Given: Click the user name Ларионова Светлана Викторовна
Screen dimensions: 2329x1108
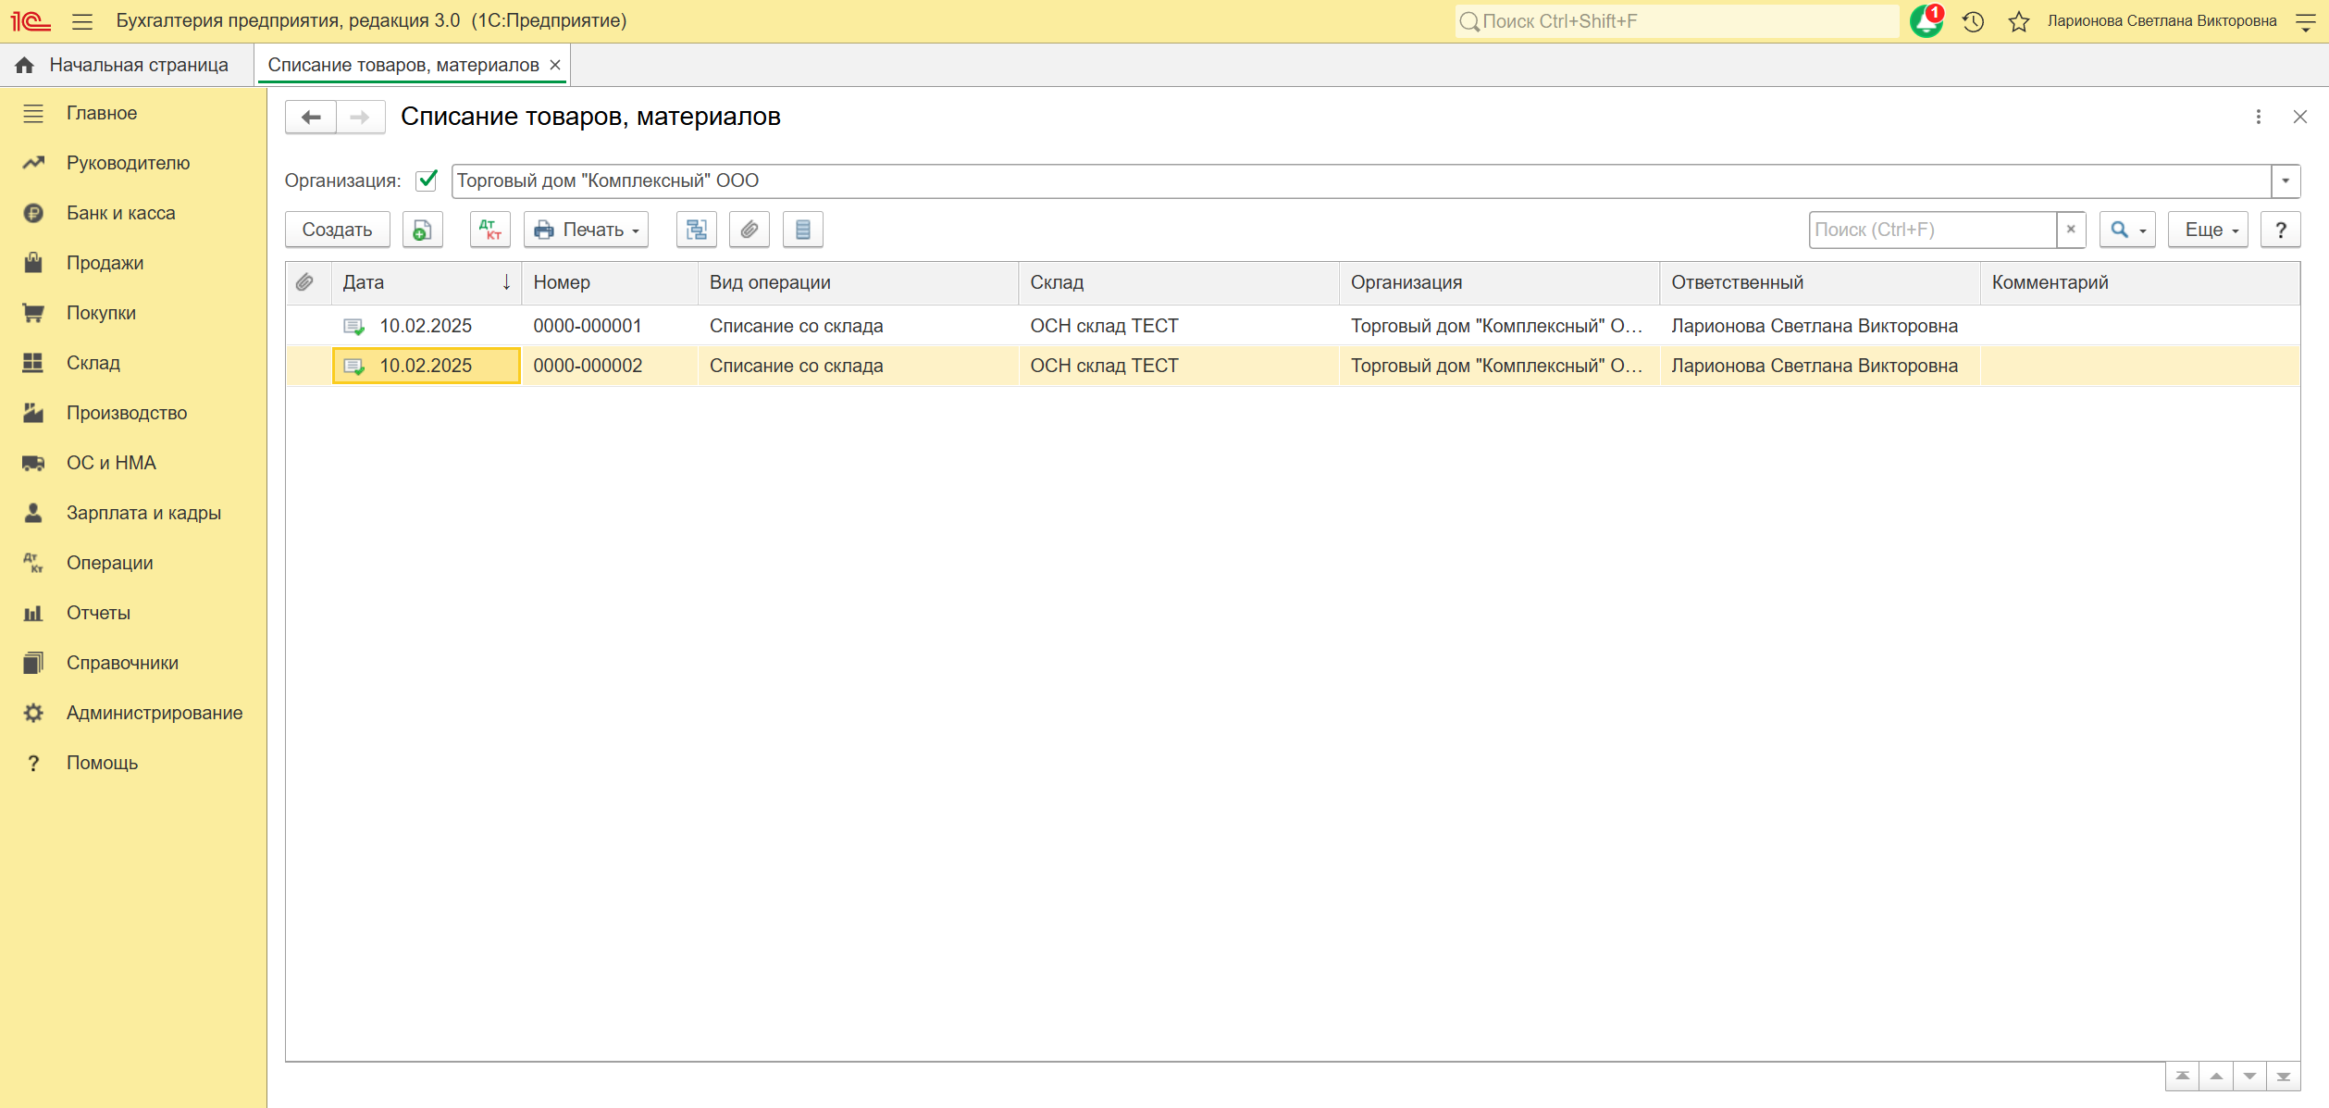Looking at the screenshot, I should pyautogui.click(x=2162, y=21).
